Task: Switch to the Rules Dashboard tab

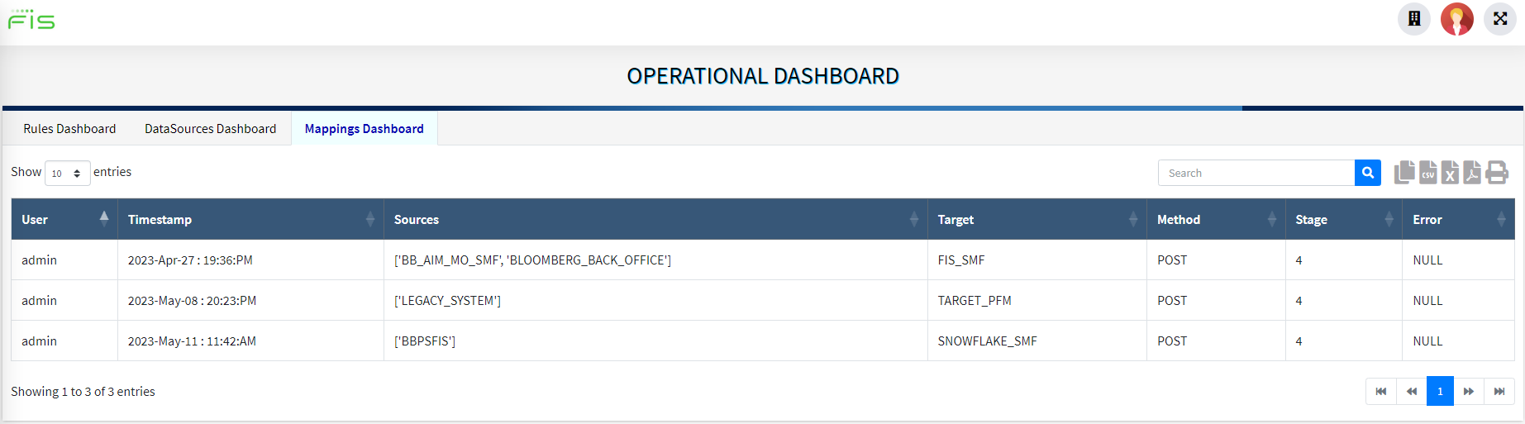Action: click(x=69, y=129)
